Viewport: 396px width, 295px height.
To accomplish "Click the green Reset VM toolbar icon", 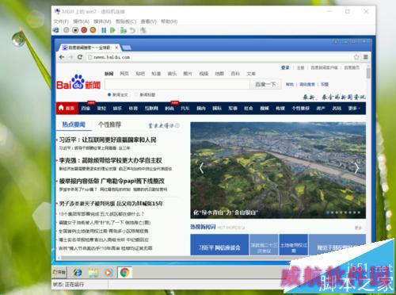I will click(x=112, y=30).
